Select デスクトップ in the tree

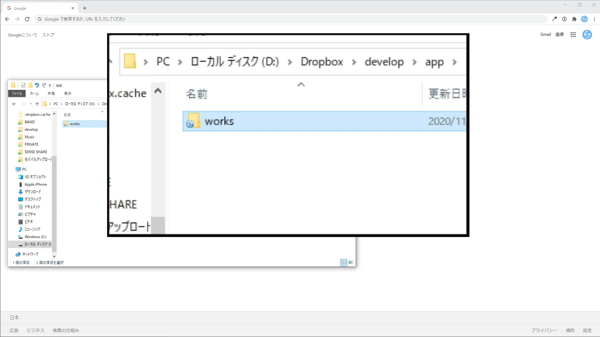[x=30, y=199]
